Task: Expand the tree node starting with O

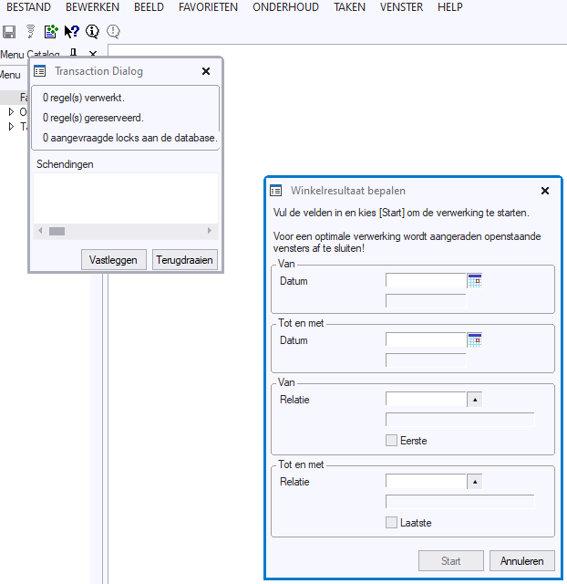Action: point(11,111)
